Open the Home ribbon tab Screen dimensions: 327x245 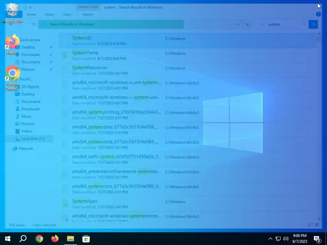pos(31,14)
